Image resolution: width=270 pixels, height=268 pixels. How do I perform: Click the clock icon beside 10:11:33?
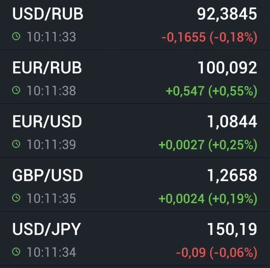pos(16,36)
